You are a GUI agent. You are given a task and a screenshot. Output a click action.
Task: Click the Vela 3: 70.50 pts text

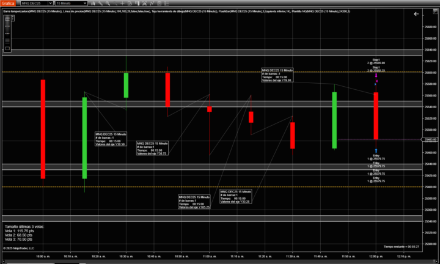click(18, 240)
